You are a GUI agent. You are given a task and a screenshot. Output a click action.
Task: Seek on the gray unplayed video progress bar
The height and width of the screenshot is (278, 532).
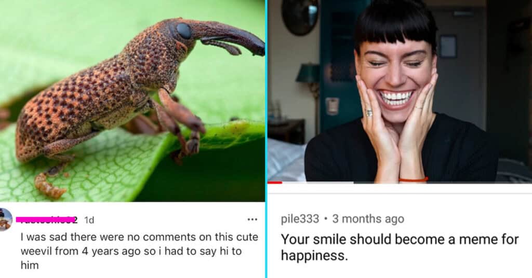click(407, 183)
